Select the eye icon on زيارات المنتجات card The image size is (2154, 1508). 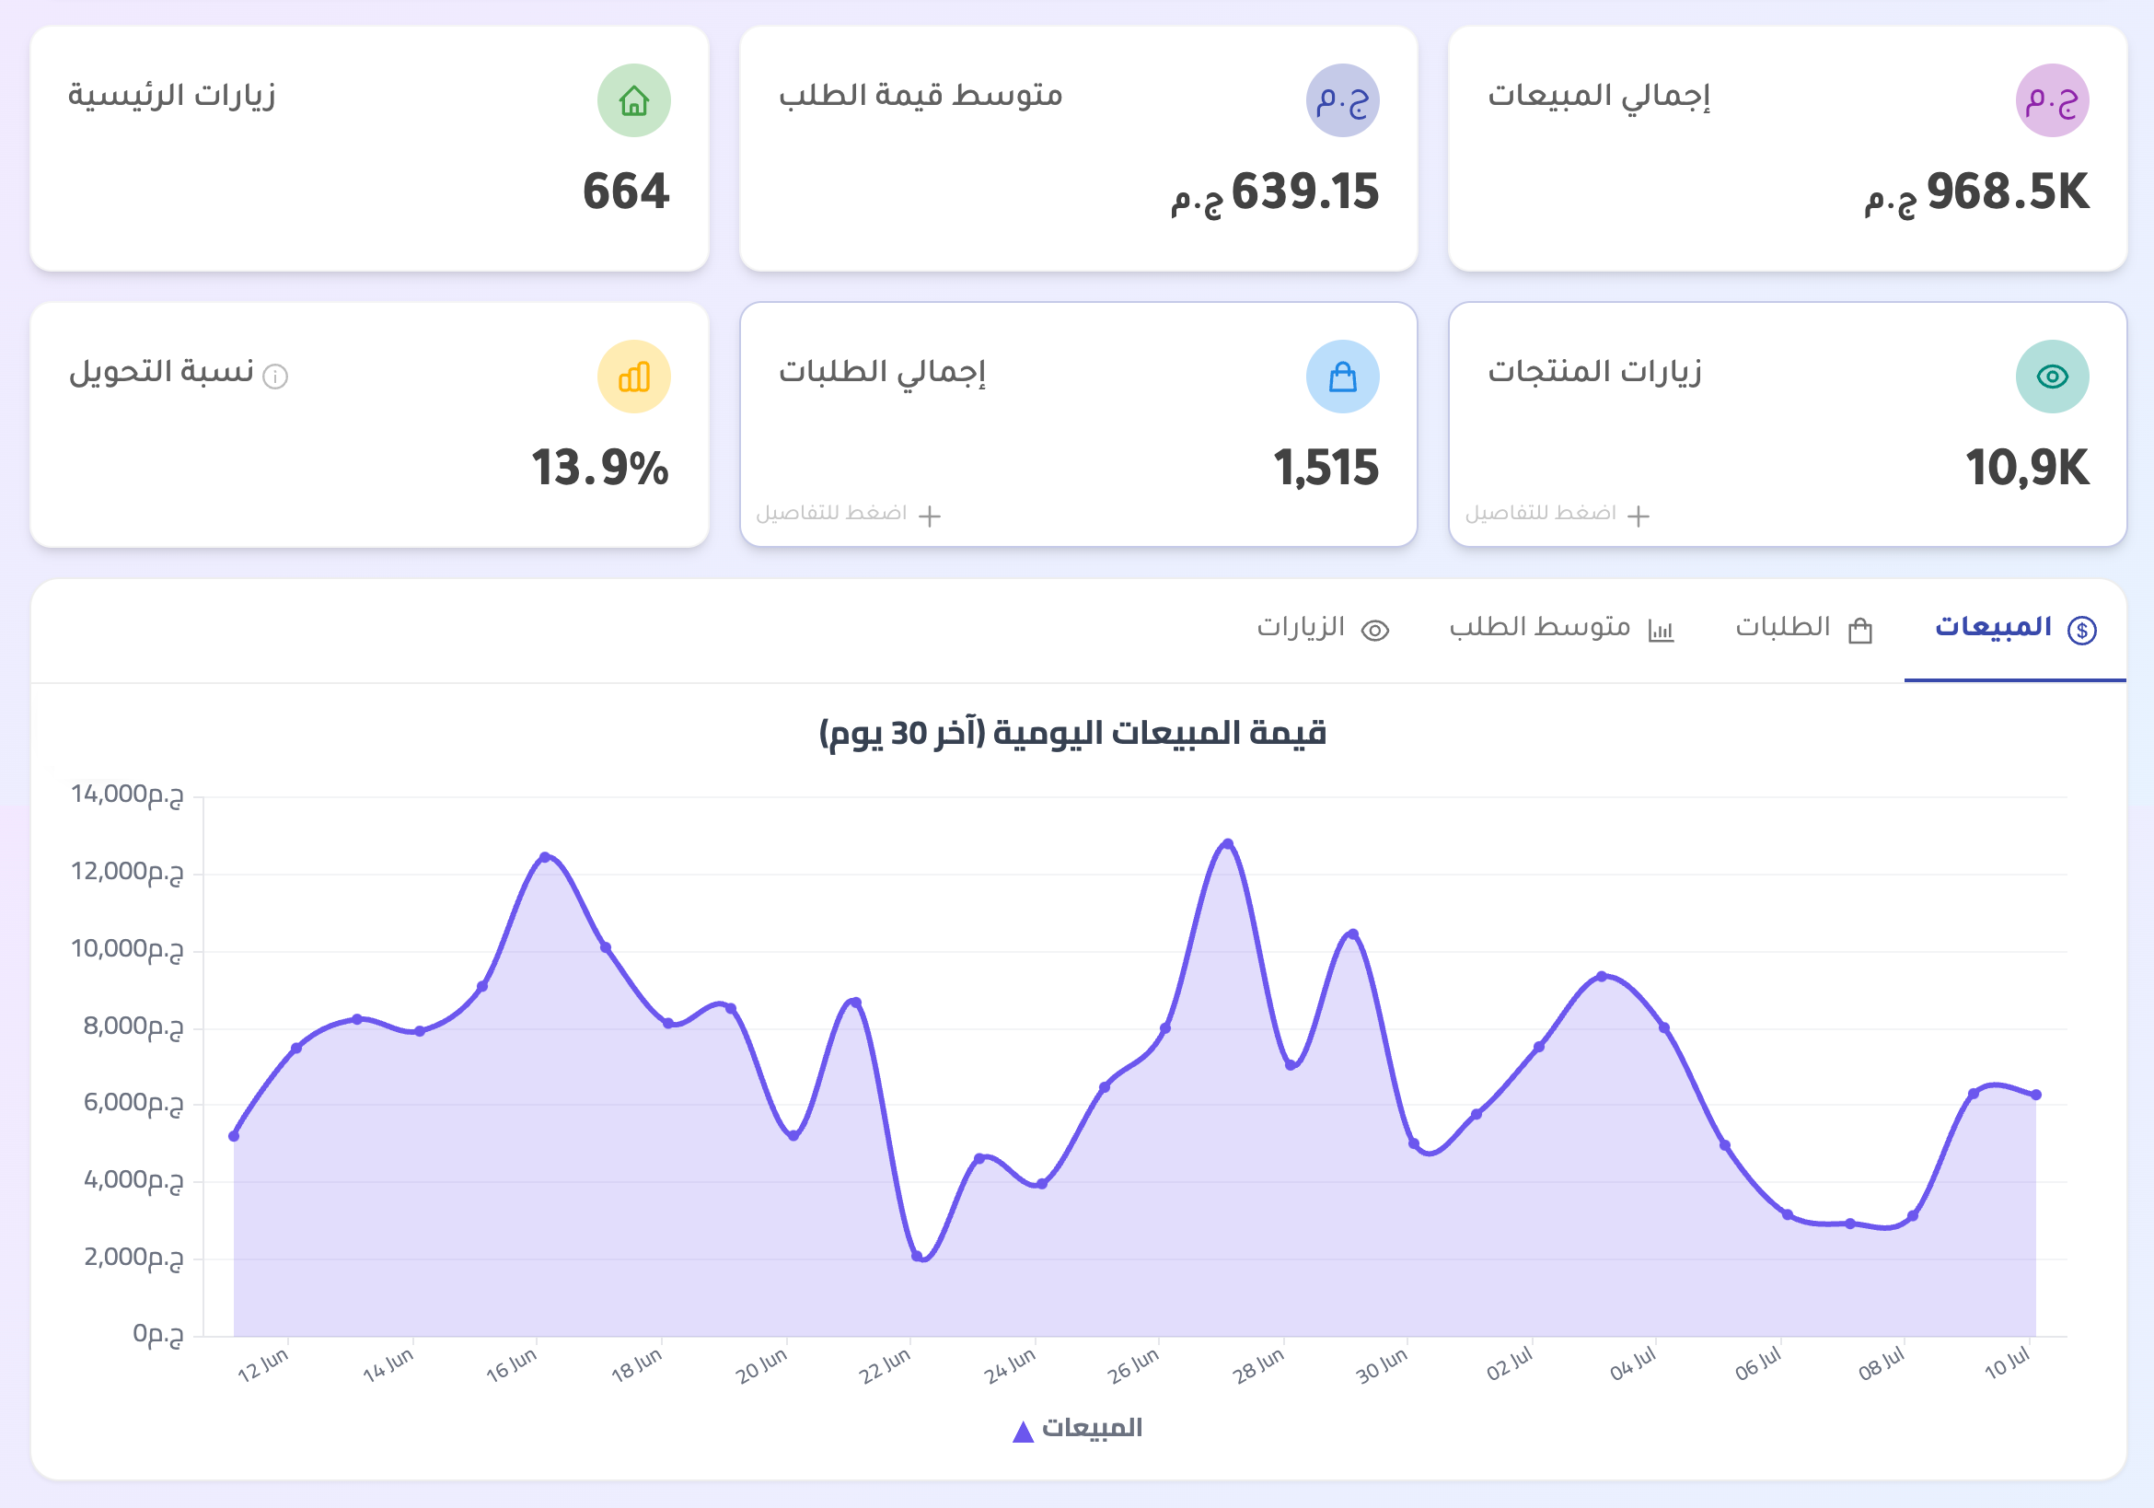point(2054,376)
